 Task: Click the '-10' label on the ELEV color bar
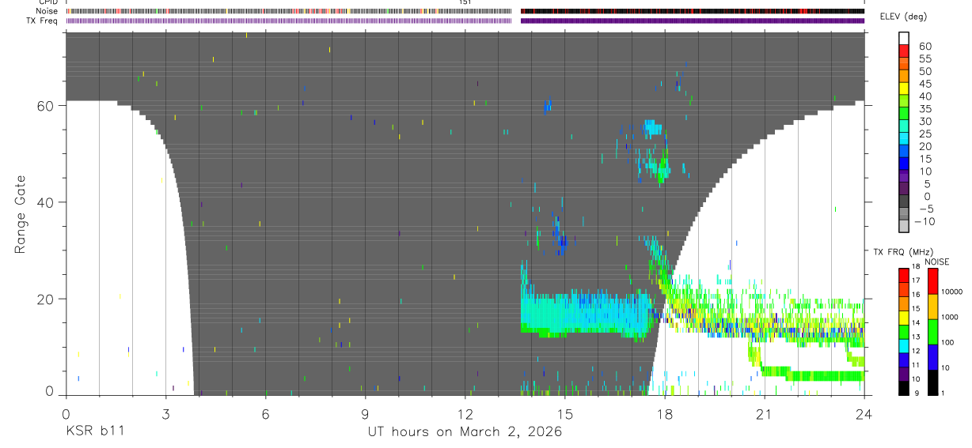click(926, 221)
